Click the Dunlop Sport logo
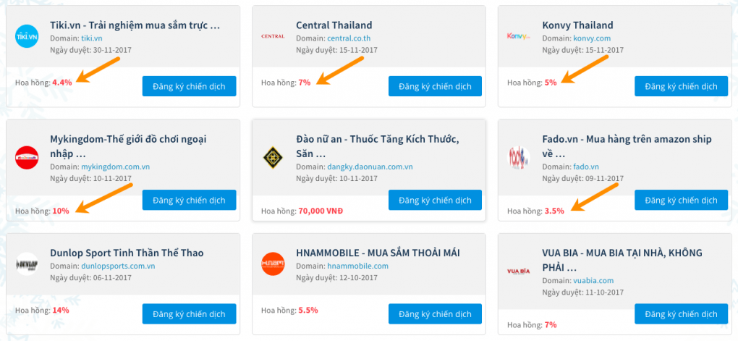The width and height of the screenshot is (738, 341). click(27, 264)
